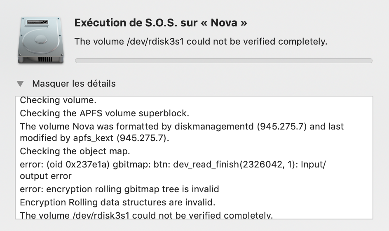
Task: Click the S.O.S. progress bar
Action: [223, 61]
